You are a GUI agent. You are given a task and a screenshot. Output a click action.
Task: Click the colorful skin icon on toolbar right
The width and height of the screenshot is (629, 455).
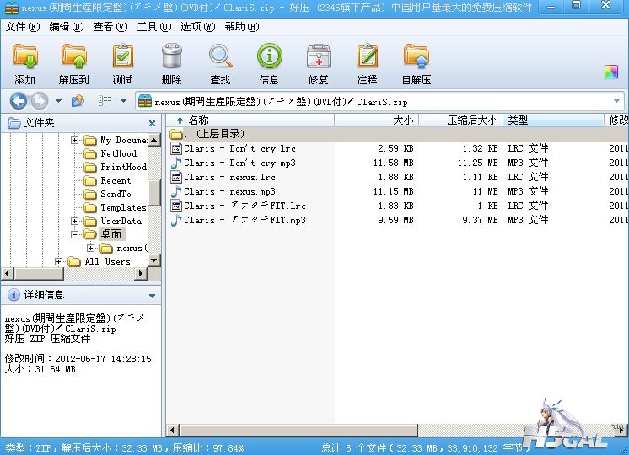point(611,72)
